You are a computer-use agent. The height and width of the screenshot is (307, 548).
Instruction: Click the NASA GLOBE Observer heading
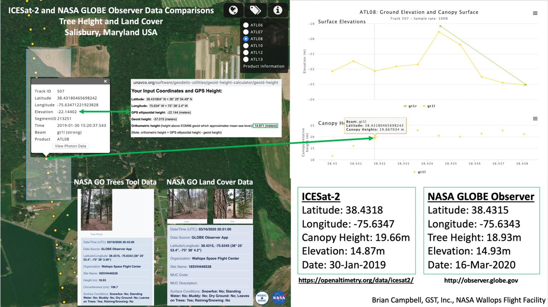[481, 196]
